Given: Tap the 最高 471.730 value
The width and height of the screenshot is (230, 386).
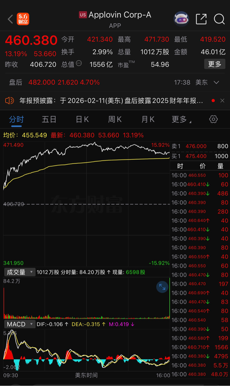Looking at the screenshot, I should click(157, 39).
